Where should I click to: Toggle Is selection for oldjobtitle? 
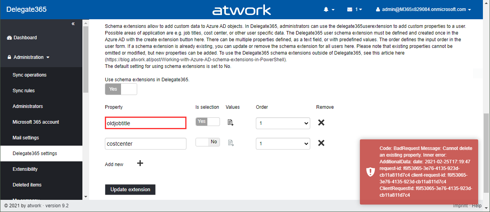click(x=207, y=122)
